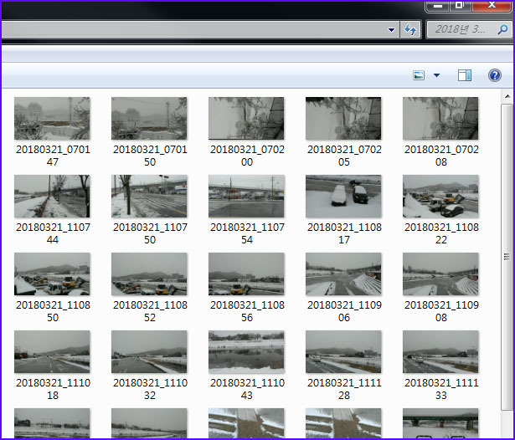Click file name text 20180321_110817

pyautogui.click(x=344, y=233)
